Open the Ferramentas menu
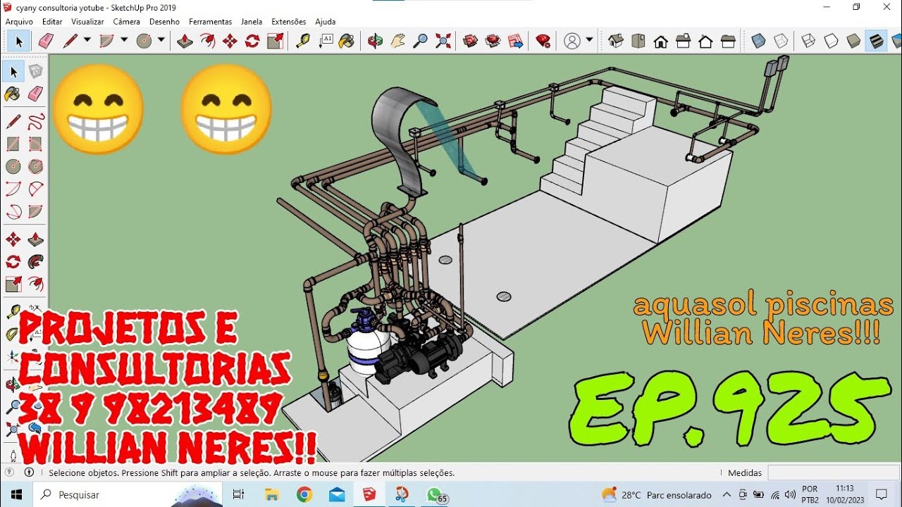The image size is (902, 507). coord(210,22)
